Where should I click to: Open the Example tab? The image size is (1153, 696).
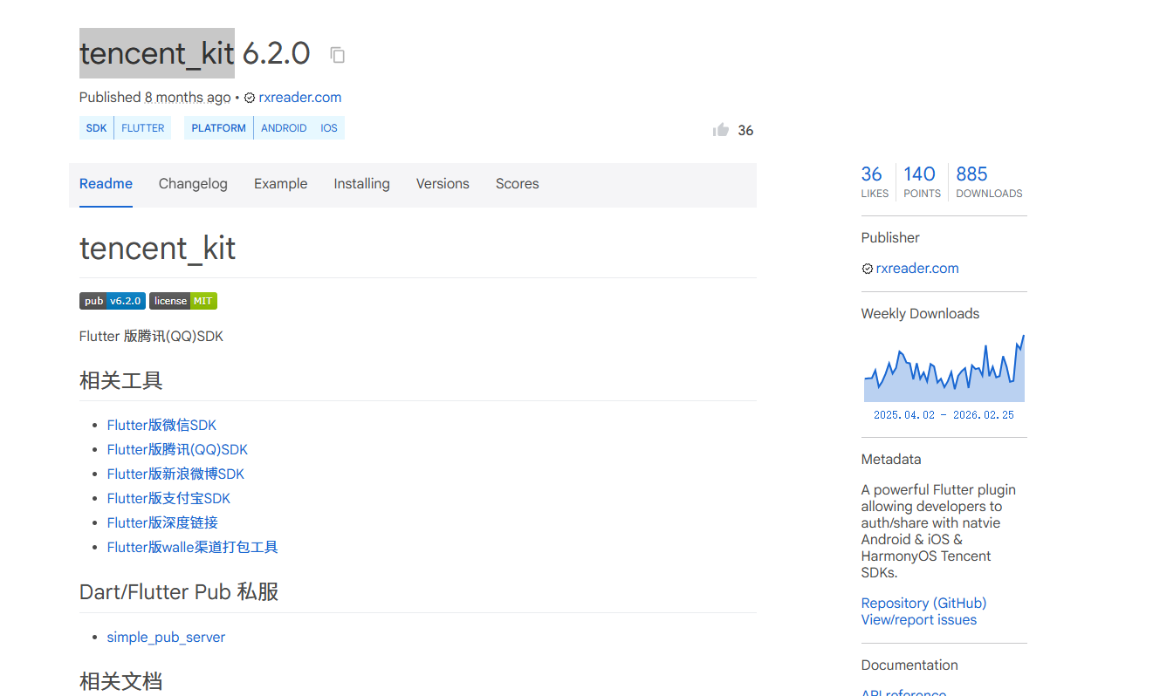tap(281, 184)
